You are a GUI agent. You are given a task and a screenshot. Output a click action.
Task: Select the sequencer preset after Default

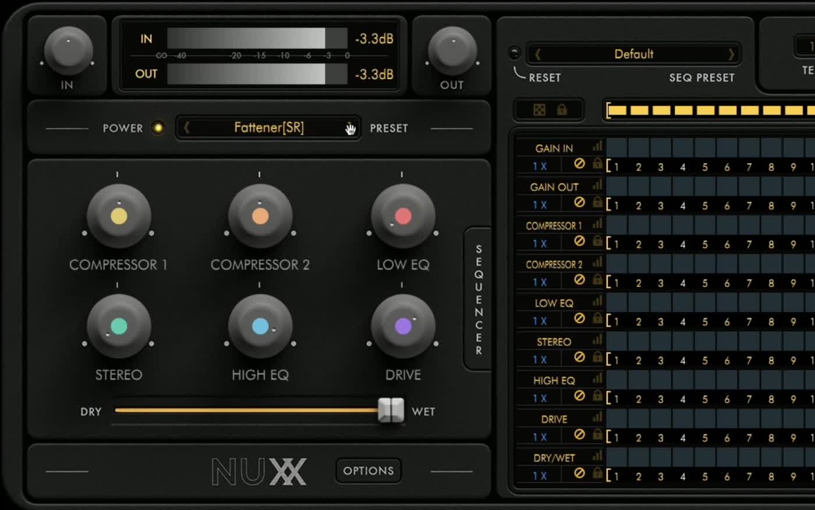731,54
